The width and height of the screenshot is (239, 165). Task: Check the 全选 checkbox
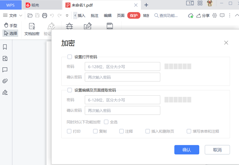click(106, 122)
